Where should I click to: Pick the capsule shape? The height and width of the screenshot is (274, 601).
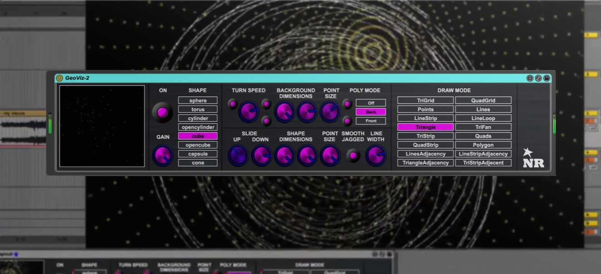198,154
